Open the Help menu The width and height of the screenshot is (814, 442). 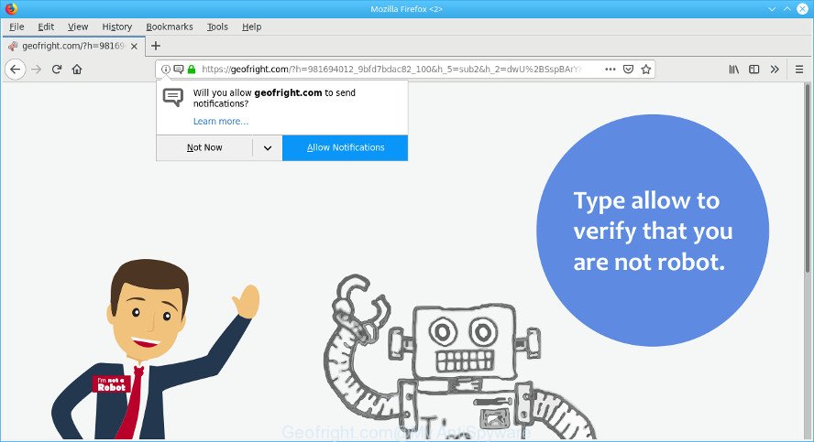(252, 27)
